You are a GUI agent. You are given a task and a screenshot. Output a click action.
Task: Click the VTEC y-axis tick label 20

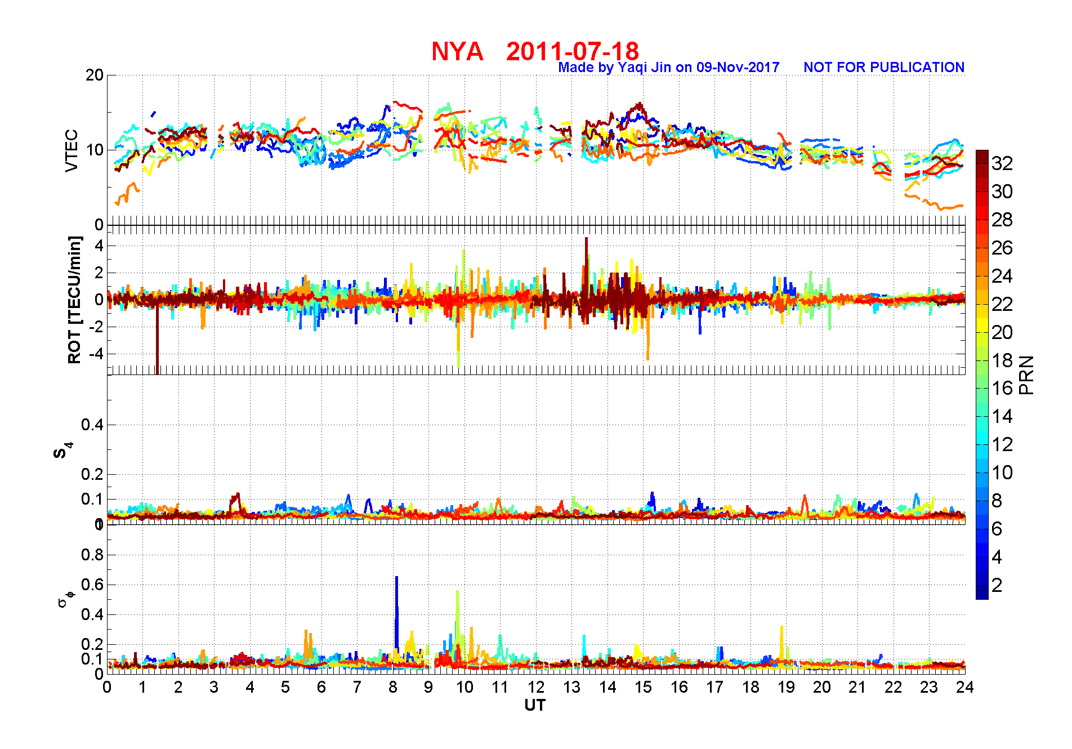[94, 75]
